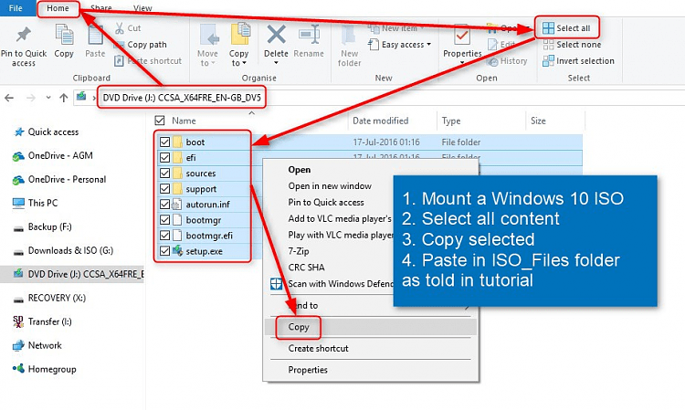Uncheck the autorun.inf checkbox
This screenshot has width=685, height=410.
click(x=164, y=205)
